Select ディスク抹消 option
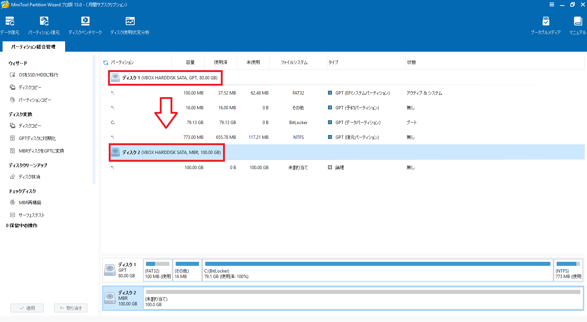The image size is (587, 322). tap(25, 177)
